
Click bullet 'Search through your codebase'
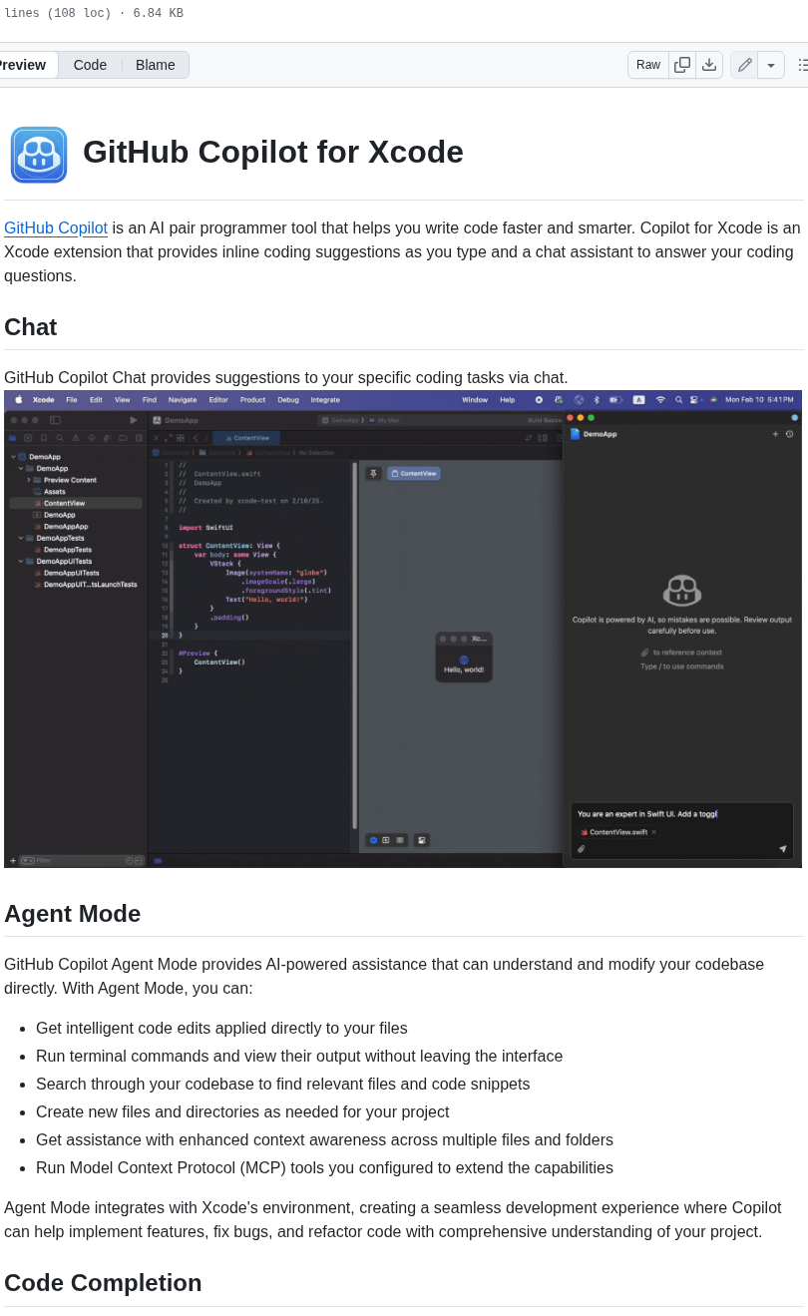tap(283, 1085)
